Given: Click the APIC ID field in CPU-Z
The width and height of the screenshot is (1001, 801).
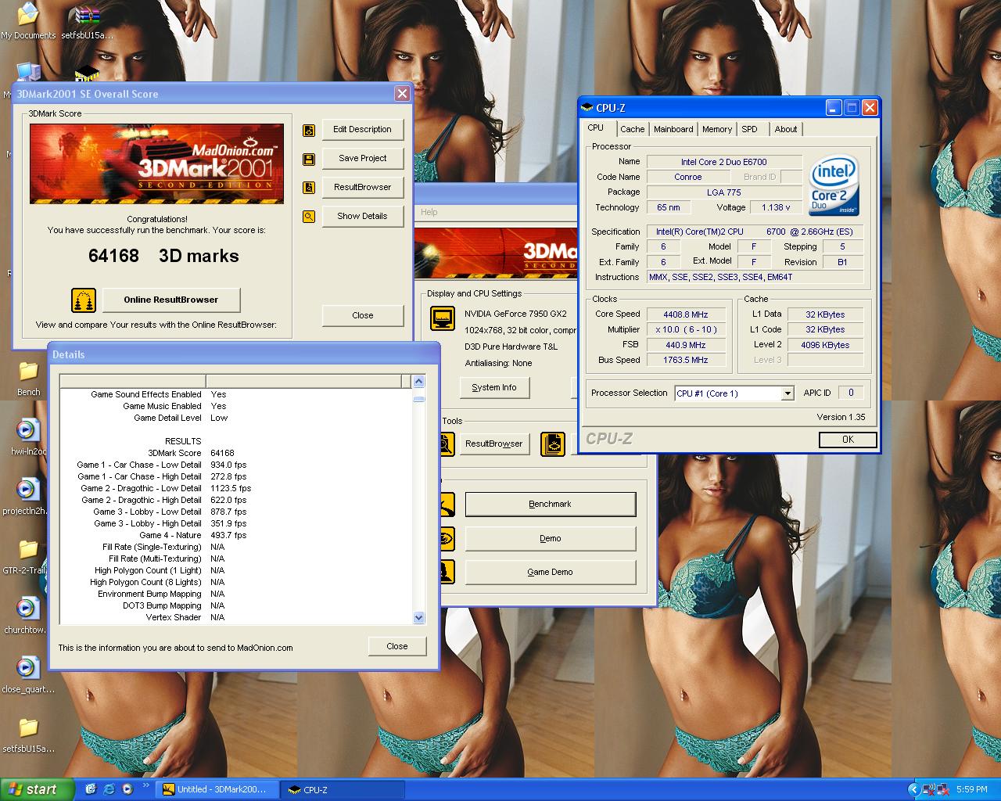Looking at the screenshot, I should 851,393.
